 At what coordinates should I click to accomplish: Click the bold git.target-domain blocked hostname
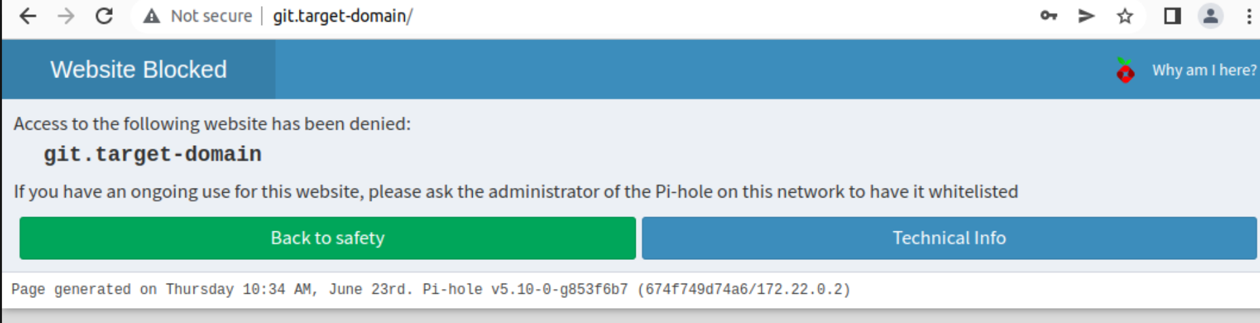[153, 155]
